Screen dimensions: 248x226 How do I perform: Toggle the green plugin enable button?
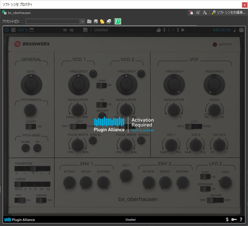point(118,21)
